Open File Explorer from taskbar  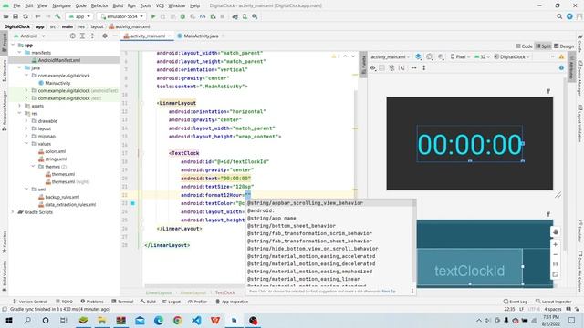pyautogui.click(x=101, y=320)
